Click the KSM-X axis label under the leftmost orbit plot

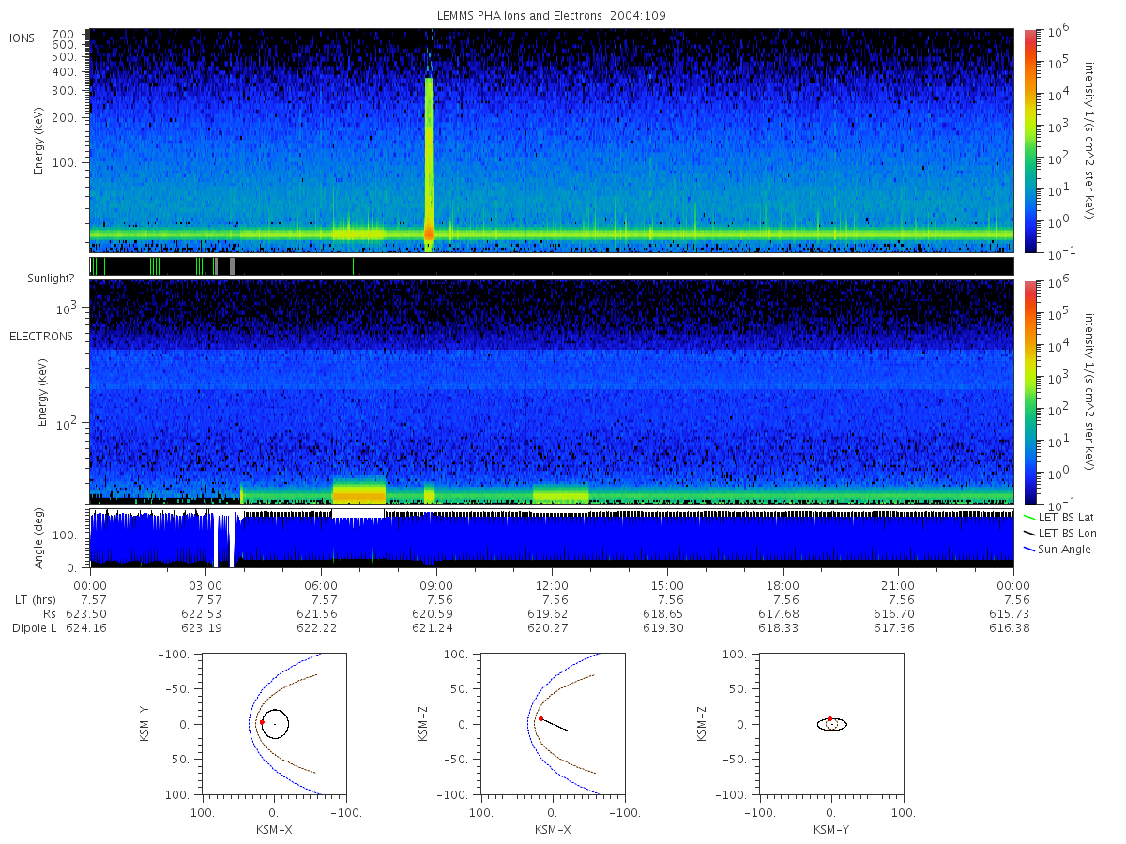(x=274, y=829)
